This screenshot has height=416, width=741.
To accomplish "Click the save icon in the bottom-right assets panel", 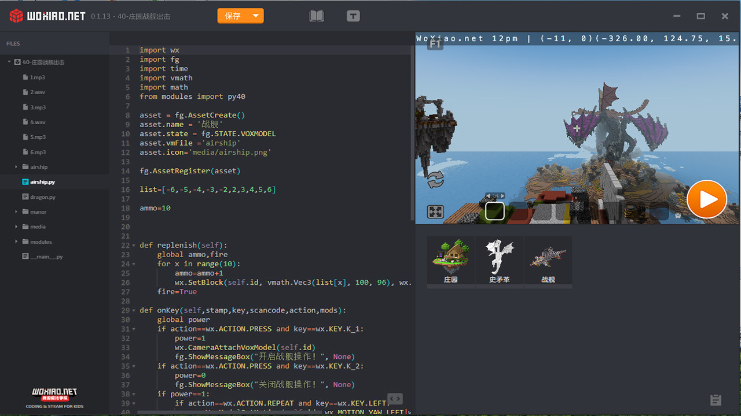I will point(714,399).
